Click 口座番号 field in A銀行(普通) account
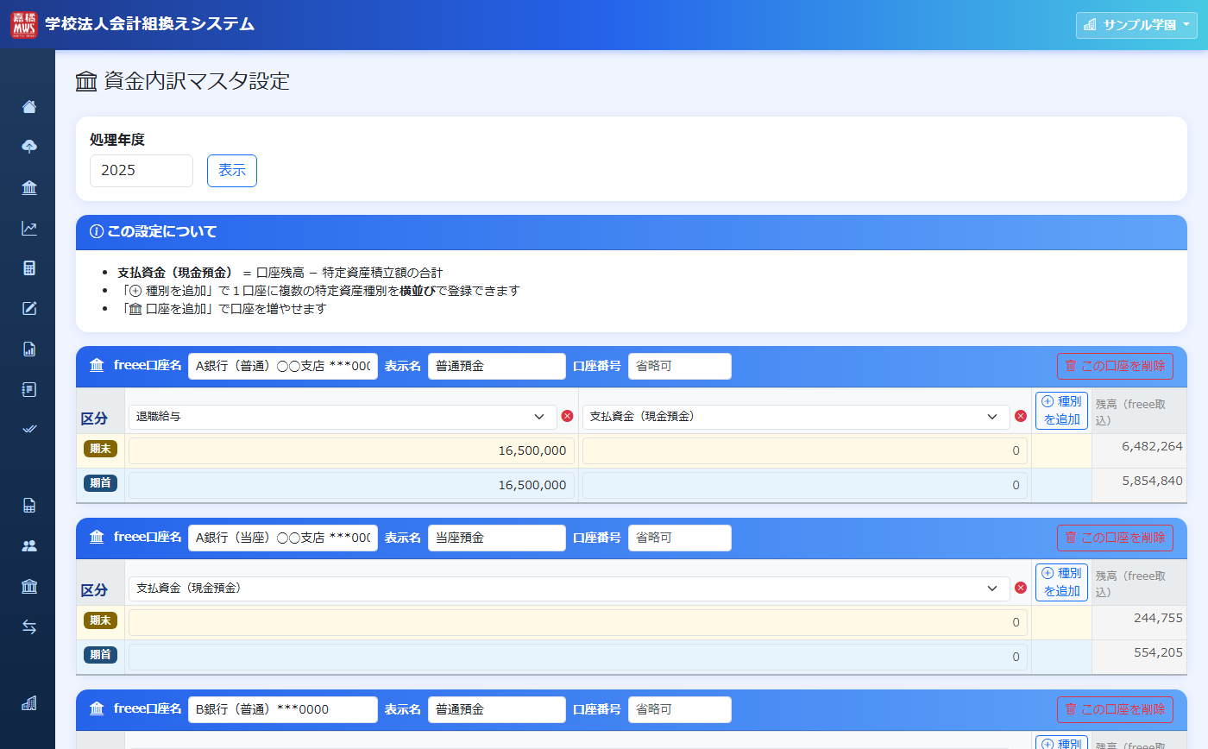The height and width of the screenshot is (749, 1208). click(680, 366)
